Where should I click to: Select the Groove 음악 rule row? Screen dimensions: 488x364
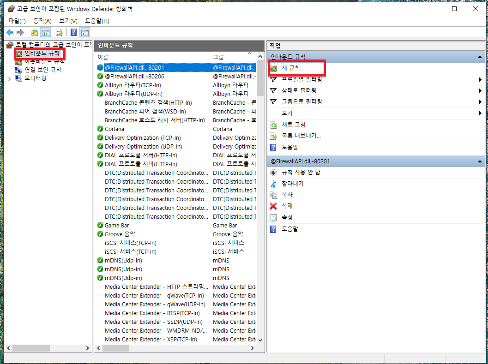pyautogui.click(x=176, y=234)
